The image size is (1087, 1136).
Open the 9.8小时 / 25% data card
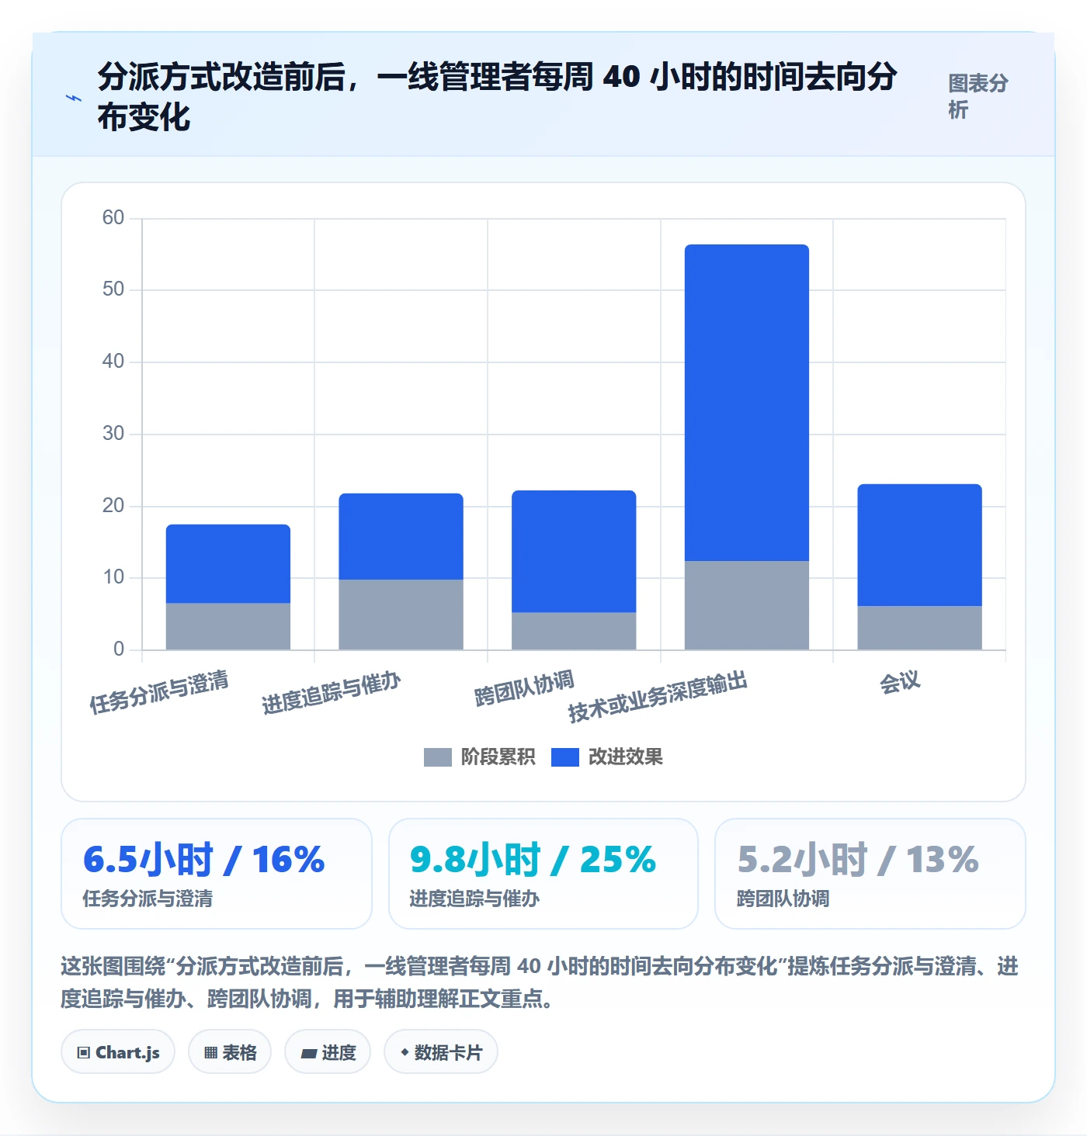coord(543,874)
